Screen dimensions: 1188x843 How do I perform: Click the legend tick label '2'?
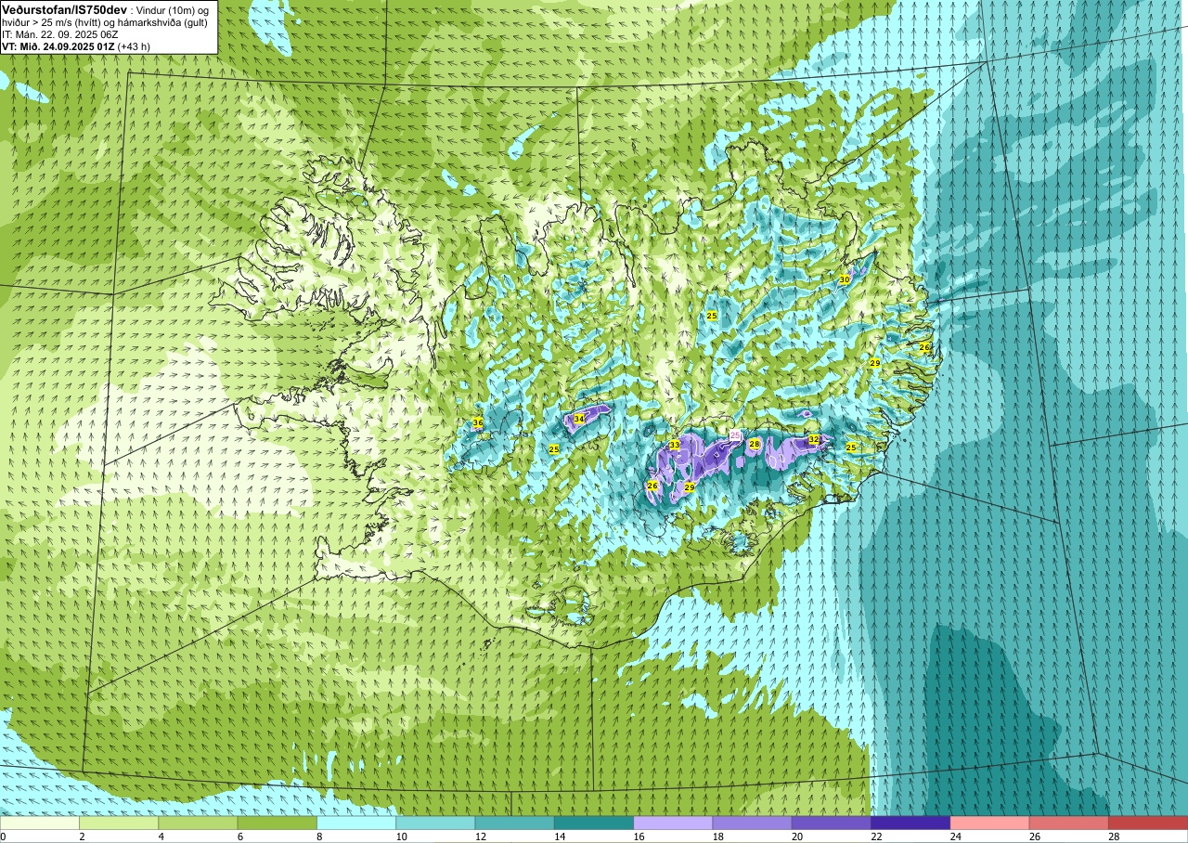pos(82,837)
